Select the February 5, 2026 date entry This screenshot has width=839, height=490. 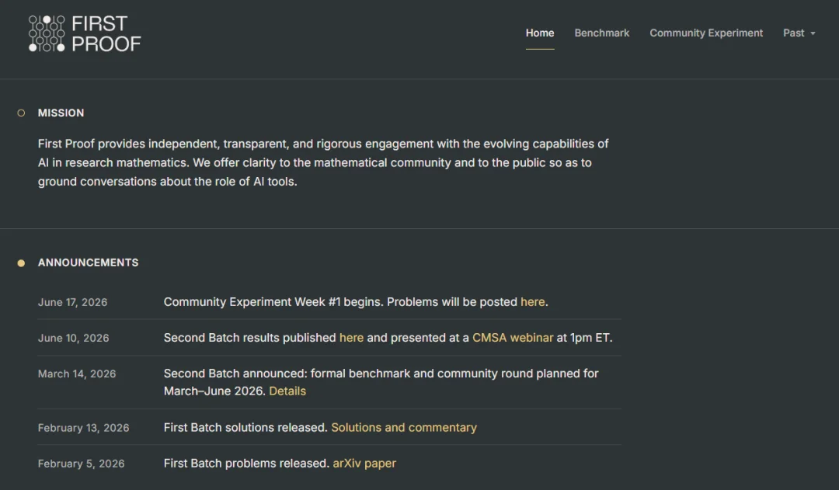pos(82,464)
